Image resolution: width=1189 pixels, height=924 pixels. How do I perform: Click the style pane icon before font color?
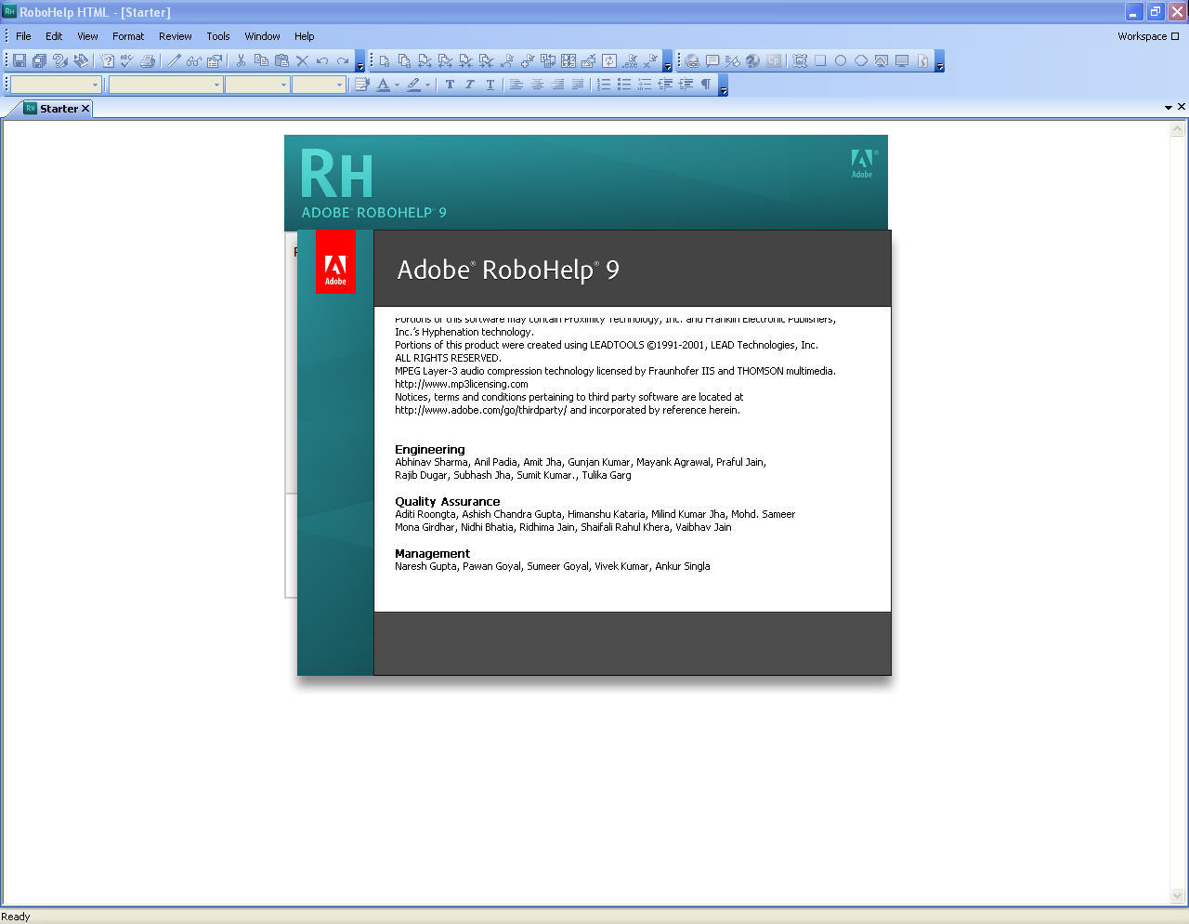[362, 85]
